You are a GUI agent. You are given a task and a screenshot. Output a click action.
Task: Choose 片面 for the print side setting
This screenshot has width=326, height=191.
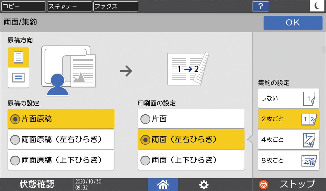(x=191, y=119)
